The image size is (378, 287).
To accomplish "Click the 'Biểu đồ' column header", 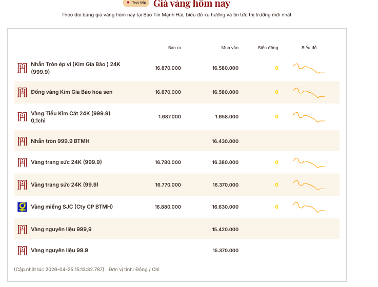I will point(309,48).
